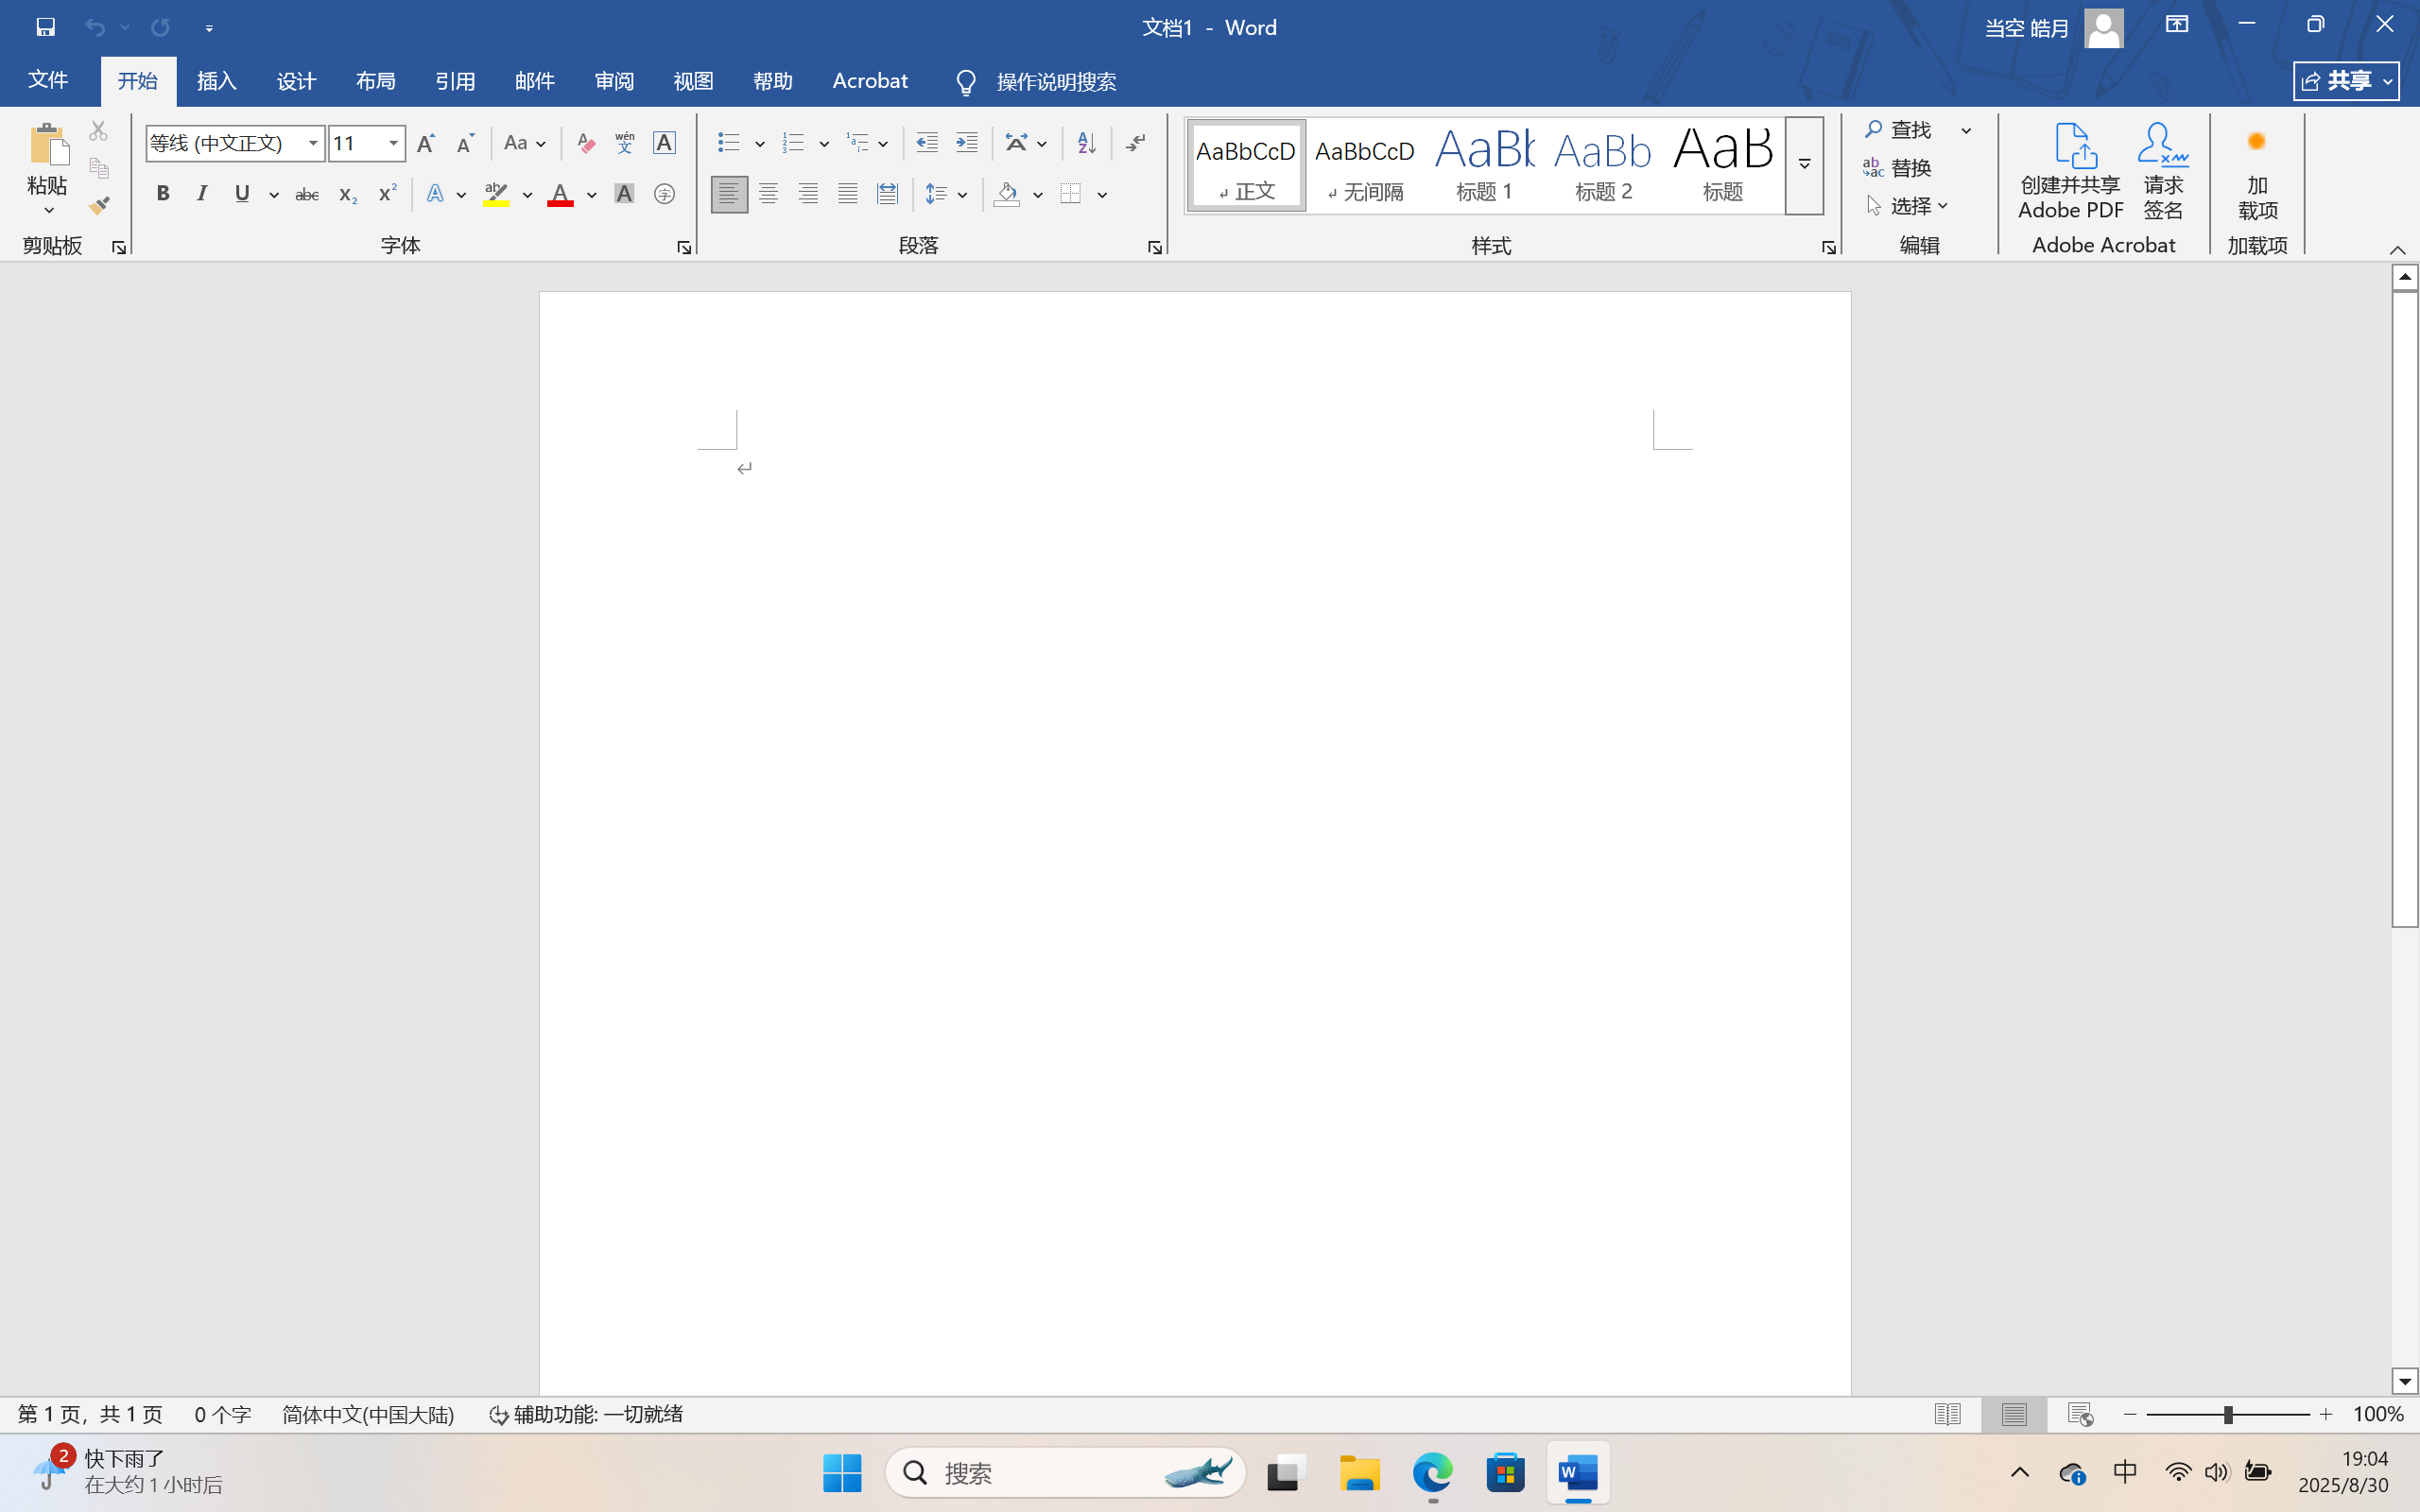Expand the Styles gallery more arrow

(1804, 165)
